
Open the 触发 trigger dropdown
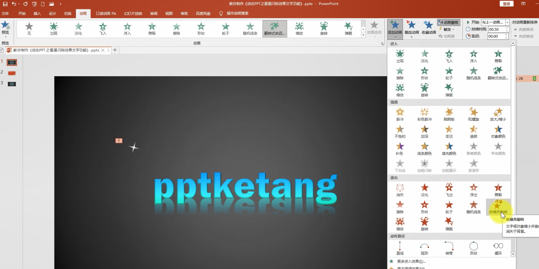pyautogui.click(x=447, y=29)
